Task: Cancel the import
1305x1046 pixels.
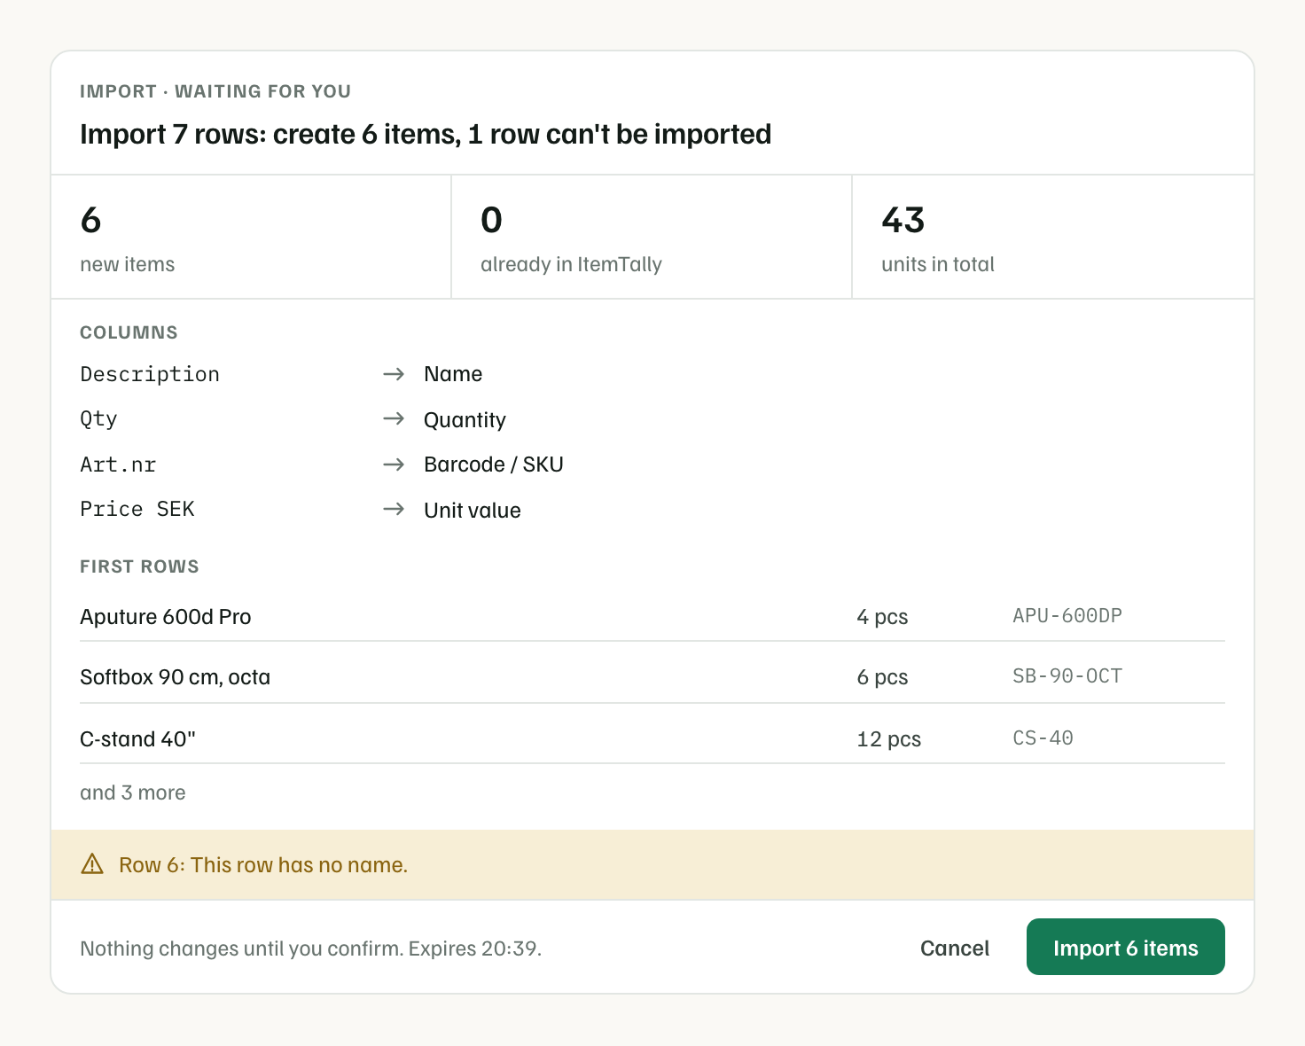Action: 955,948
